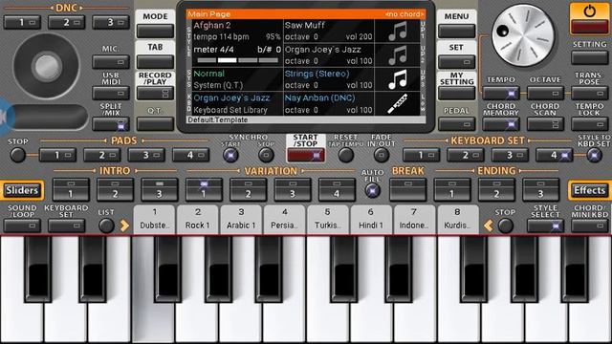Select the Nay Anban flute icon
The width and height of the screenshot is (612, 344).
[x=398, y=103]
